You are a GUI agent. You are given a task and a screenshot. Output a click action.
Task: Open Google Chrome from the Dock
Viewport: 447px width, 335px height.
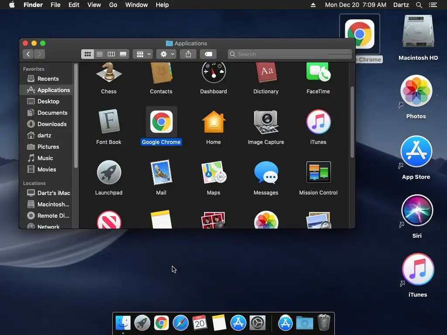click(162, 323)
